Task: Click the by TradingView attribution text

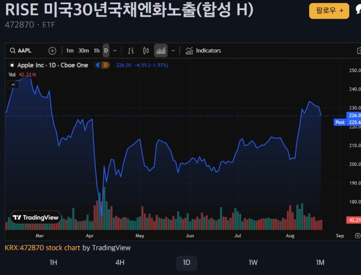Action: 106,247
